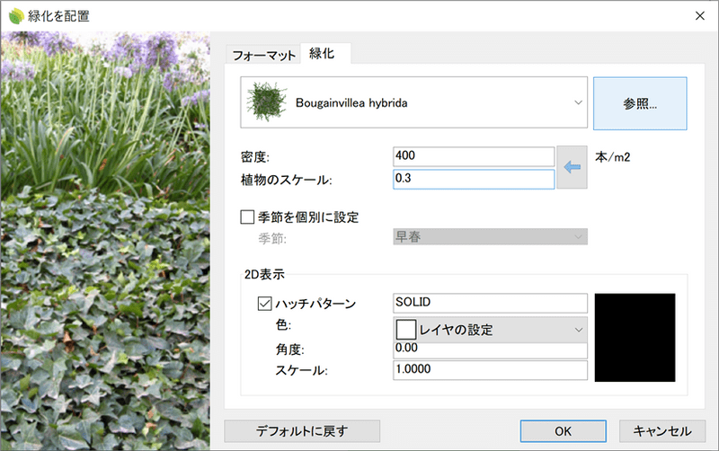
Task: Click the キャンセル button
Action: [662, 431]
